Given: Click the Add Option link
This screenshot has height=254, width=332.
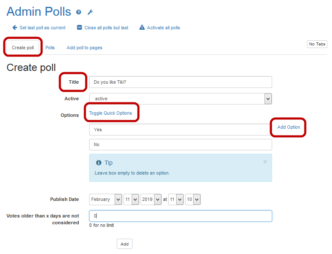Looking at the screenshot, I should coord(288,127).
